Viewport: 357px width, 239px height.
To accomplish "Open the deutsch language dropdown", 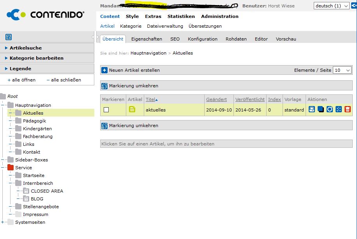I will pos(331,6).
